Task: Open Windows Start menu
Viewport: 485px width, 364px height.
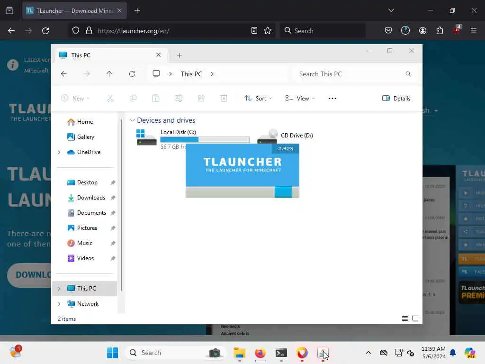Action: [112, 353]
